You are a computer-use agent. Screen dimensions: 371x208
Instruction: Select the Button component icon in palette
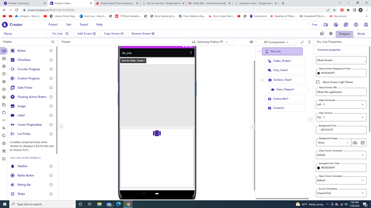[12, 51]
